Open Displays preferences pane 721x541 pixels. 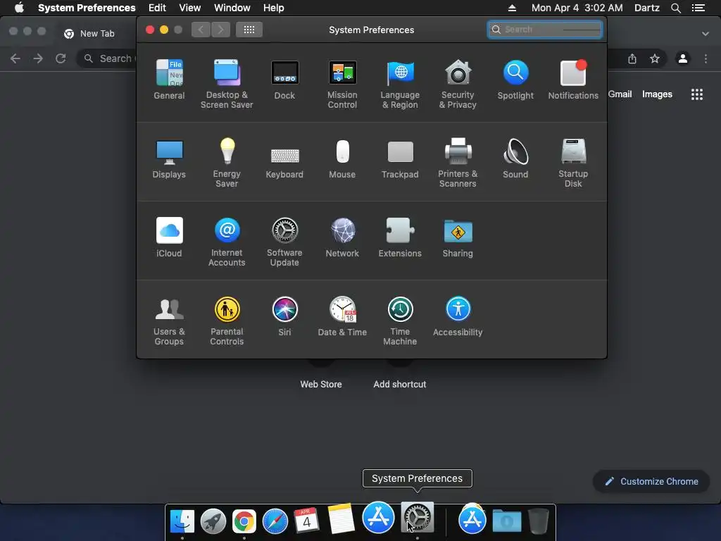click(169, 158)
